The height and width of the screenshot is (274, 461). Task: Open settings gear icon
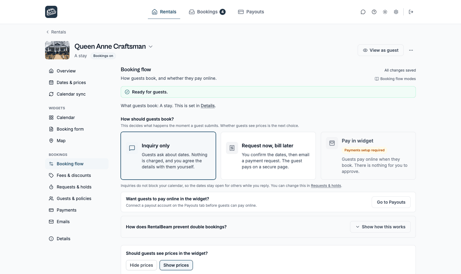396,12
